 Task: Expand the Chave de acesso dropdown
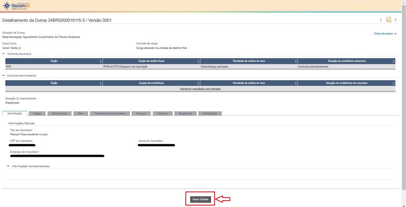385,34
